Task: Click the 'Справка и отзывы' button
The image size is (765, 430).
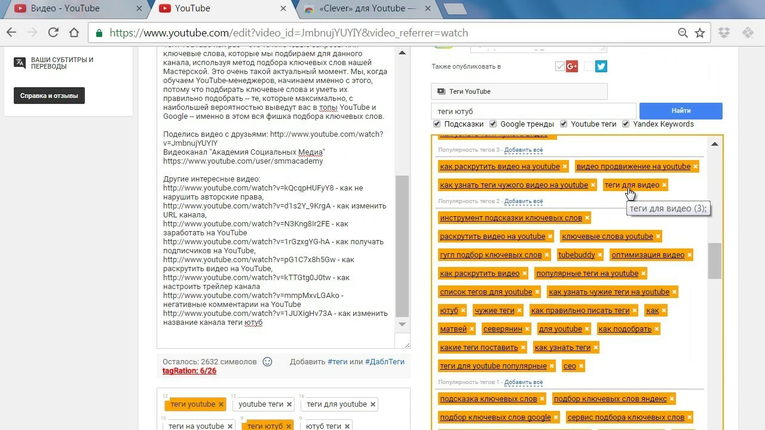Action: [x=49, y=96]
